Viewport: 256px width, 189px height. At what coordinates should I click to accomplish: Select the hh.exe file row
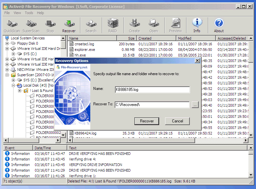tap(158, 55)
